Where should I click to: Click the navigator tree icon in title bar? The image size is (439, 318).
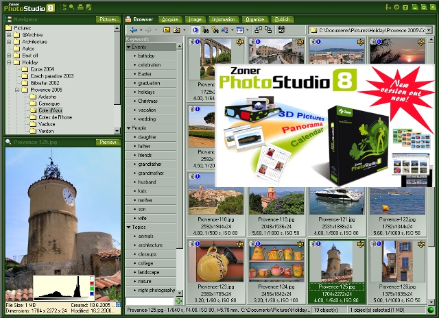point(64,8)
